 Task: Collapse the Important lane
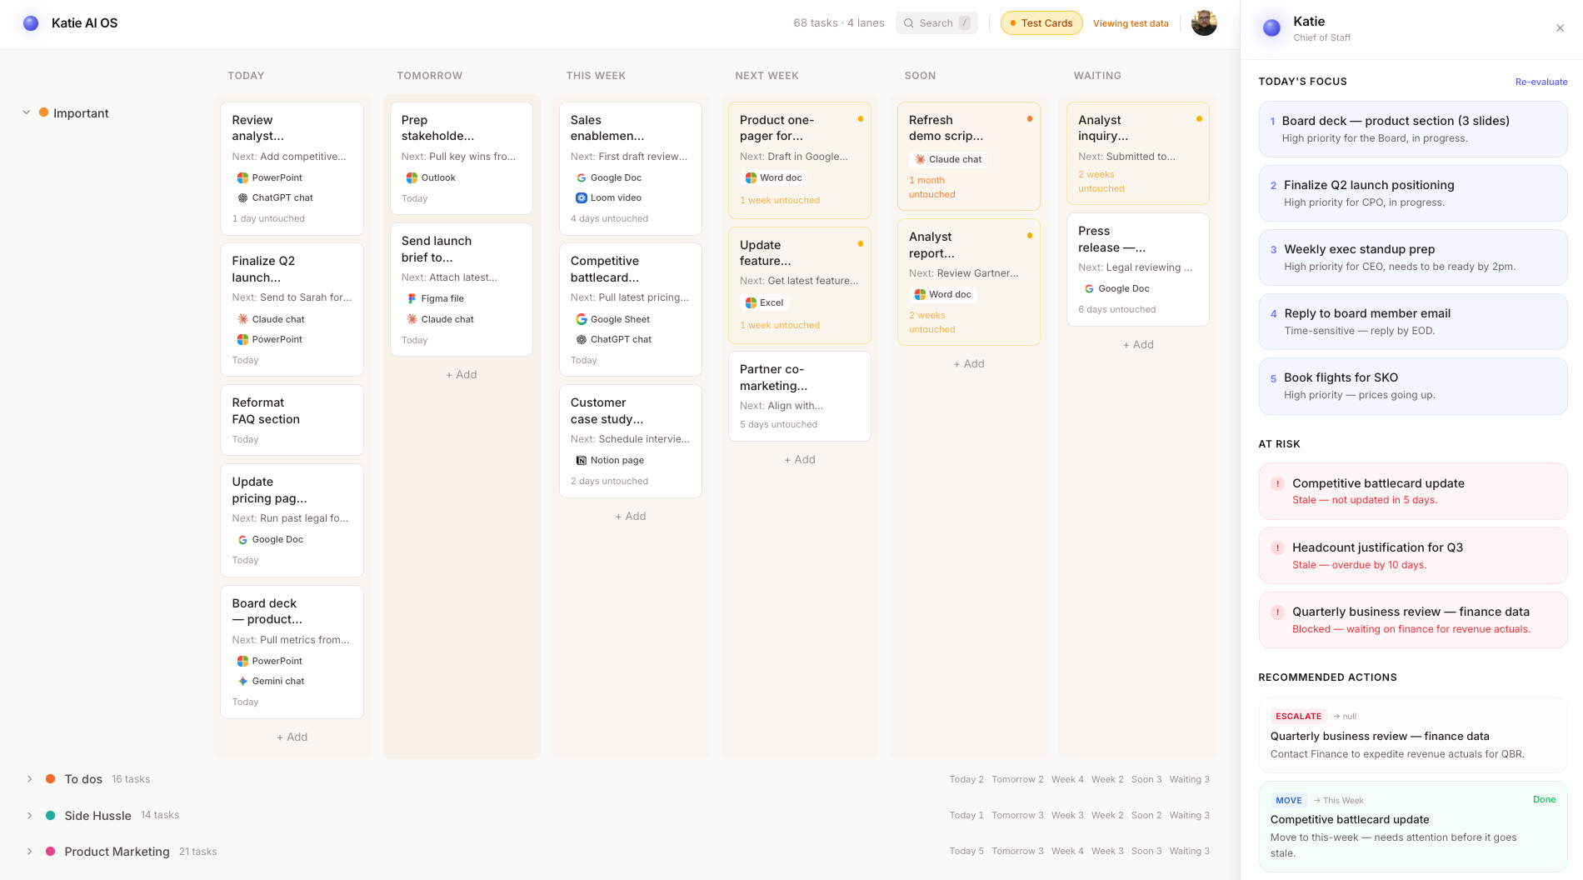click(27, 112)
